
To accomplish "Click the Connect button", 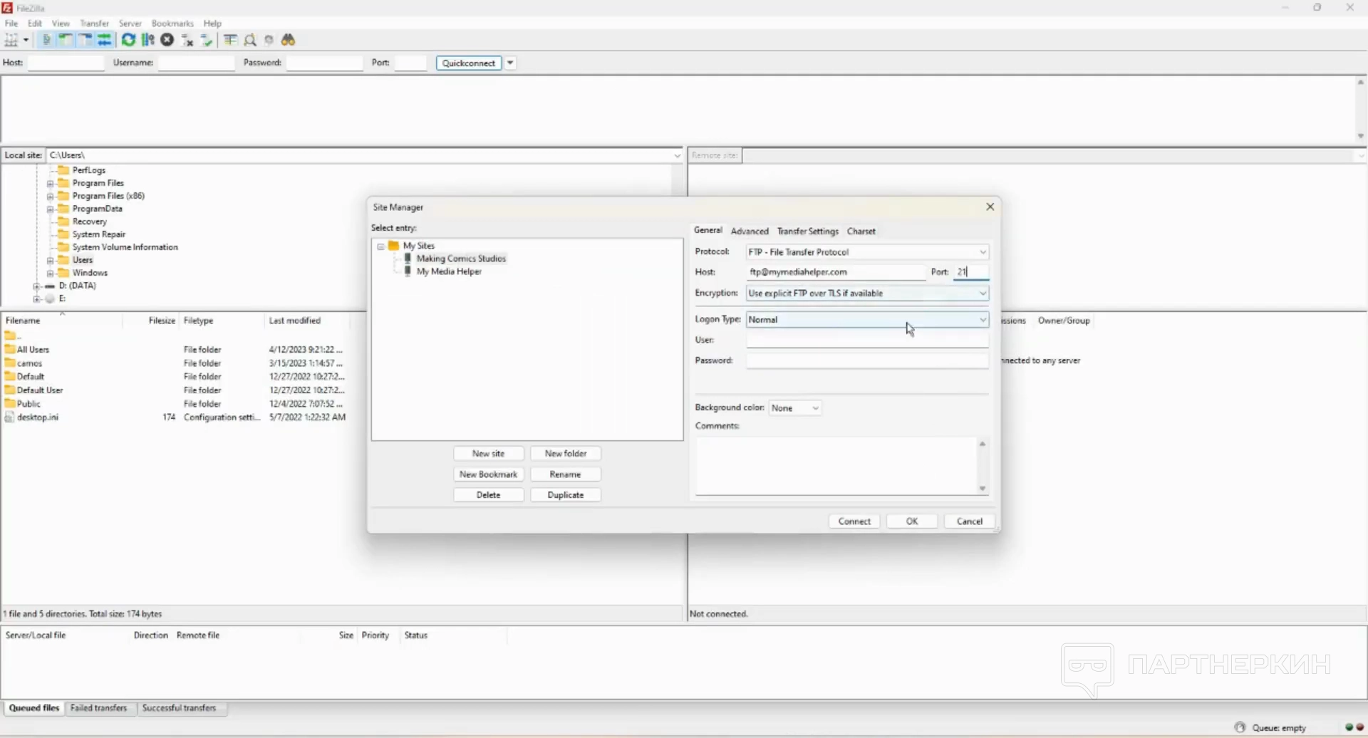I will point(854,521).
